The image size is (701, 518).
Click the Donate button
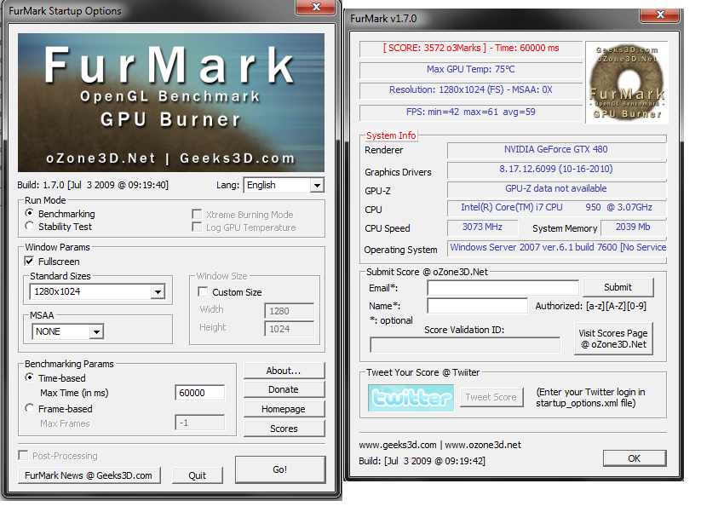tap(284, 389)
